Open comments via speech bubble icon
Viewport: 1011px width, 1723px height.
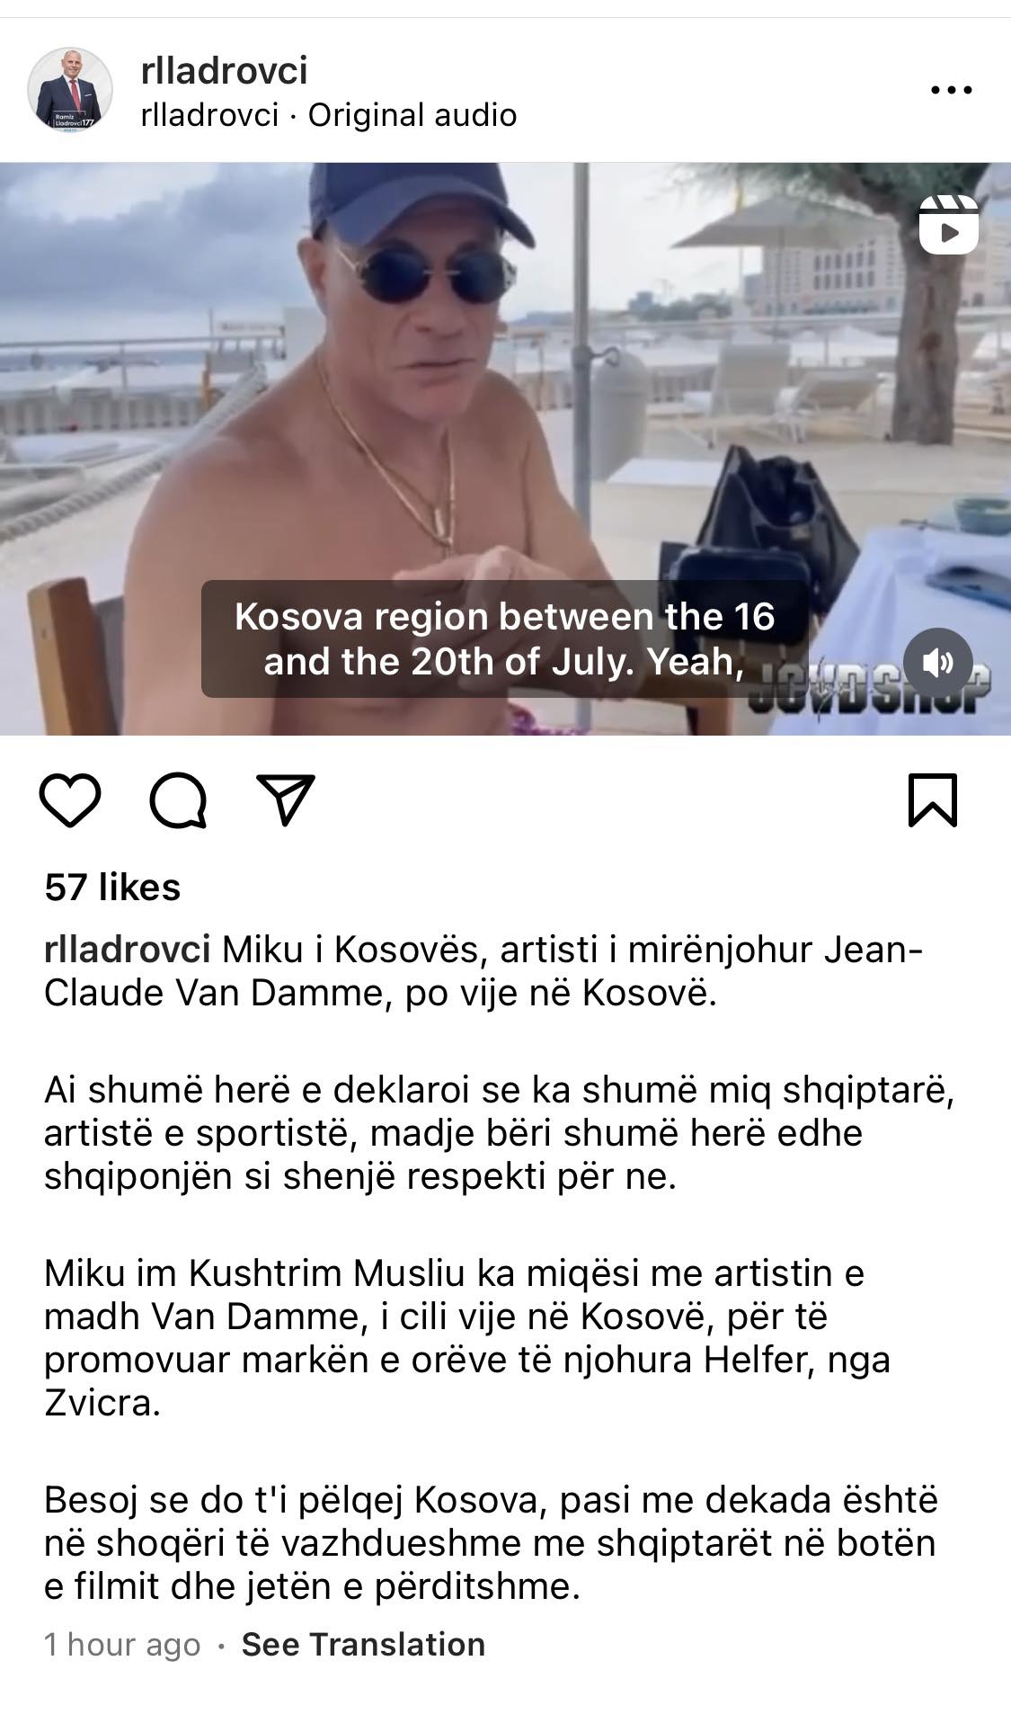[178, 799]
